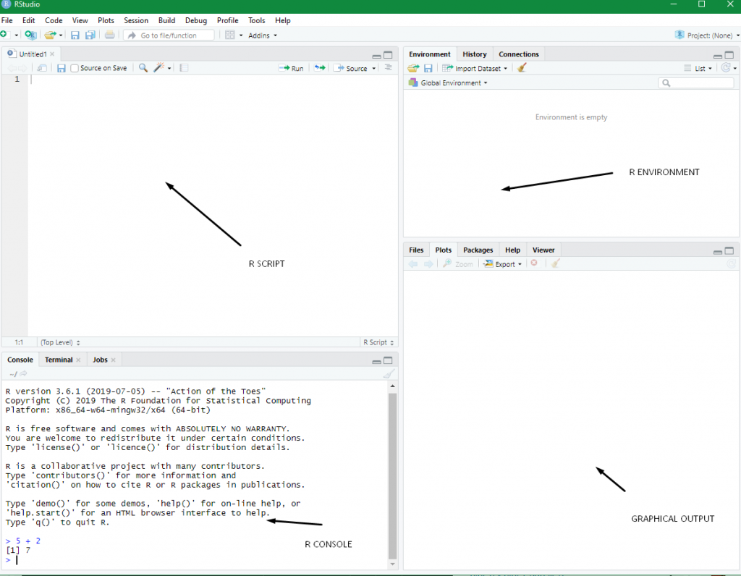The image size is (741, 576).
Task: Open the Session menu
Action: [x=136, y=20]
